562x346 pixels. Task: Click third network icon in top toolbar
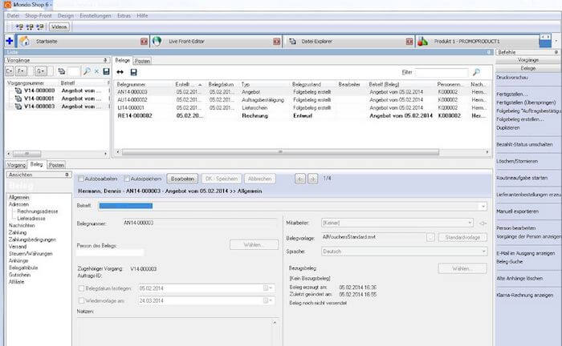(40, 26)
